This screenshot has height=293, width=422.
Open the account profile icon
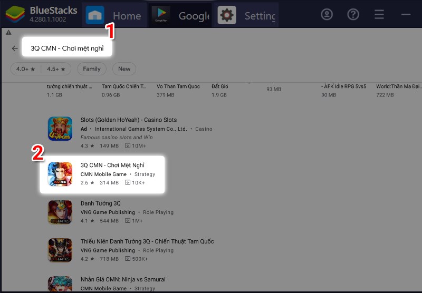(327, 14)
